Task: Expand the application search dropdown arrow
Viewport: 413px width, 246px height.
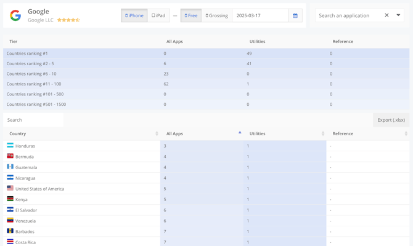Action: [398, 15]
